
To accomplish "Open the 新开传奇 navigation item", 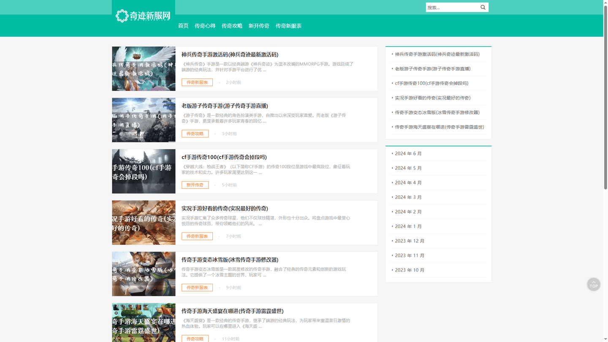I will point(259,26).
